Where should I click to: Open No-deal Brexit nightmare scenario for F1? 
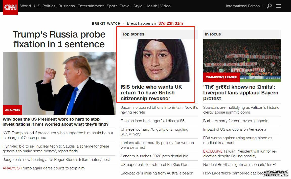(240, 165)
